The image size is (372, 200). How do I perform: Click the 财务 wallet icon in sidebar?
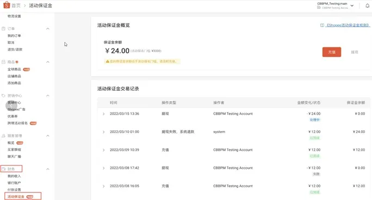(4, 169)
